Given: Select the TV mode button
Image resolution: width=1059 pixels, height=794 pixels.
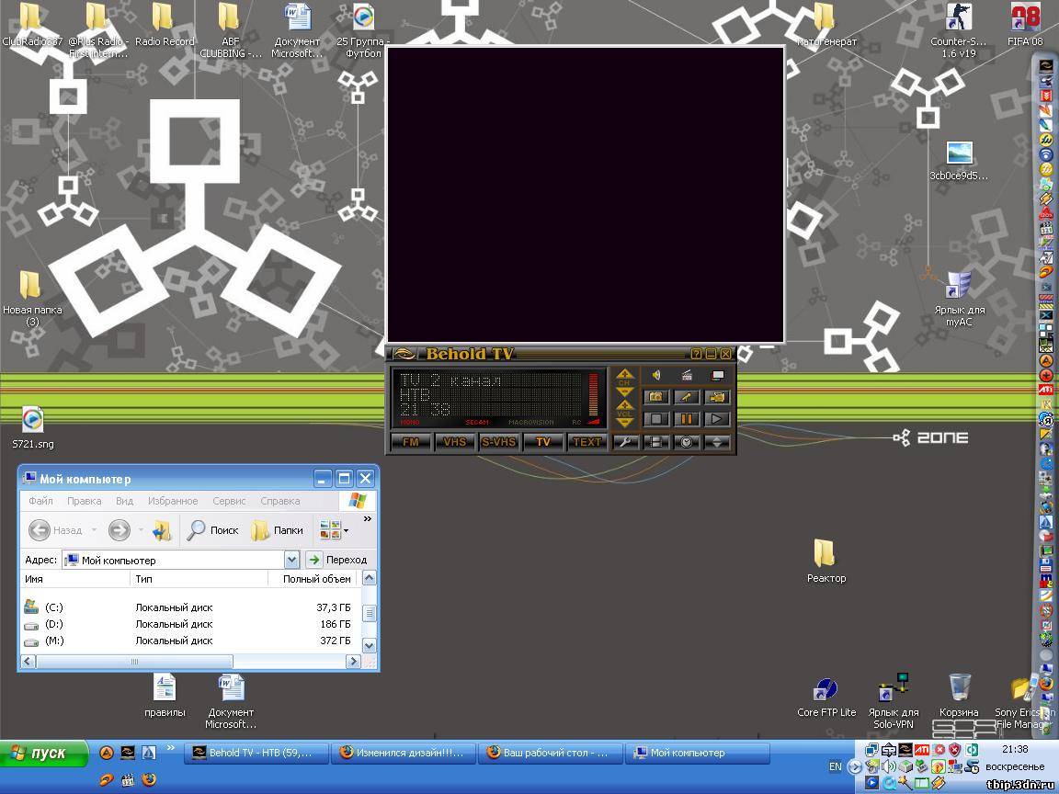Looking at the screenshot, I should tap(543, 442).
